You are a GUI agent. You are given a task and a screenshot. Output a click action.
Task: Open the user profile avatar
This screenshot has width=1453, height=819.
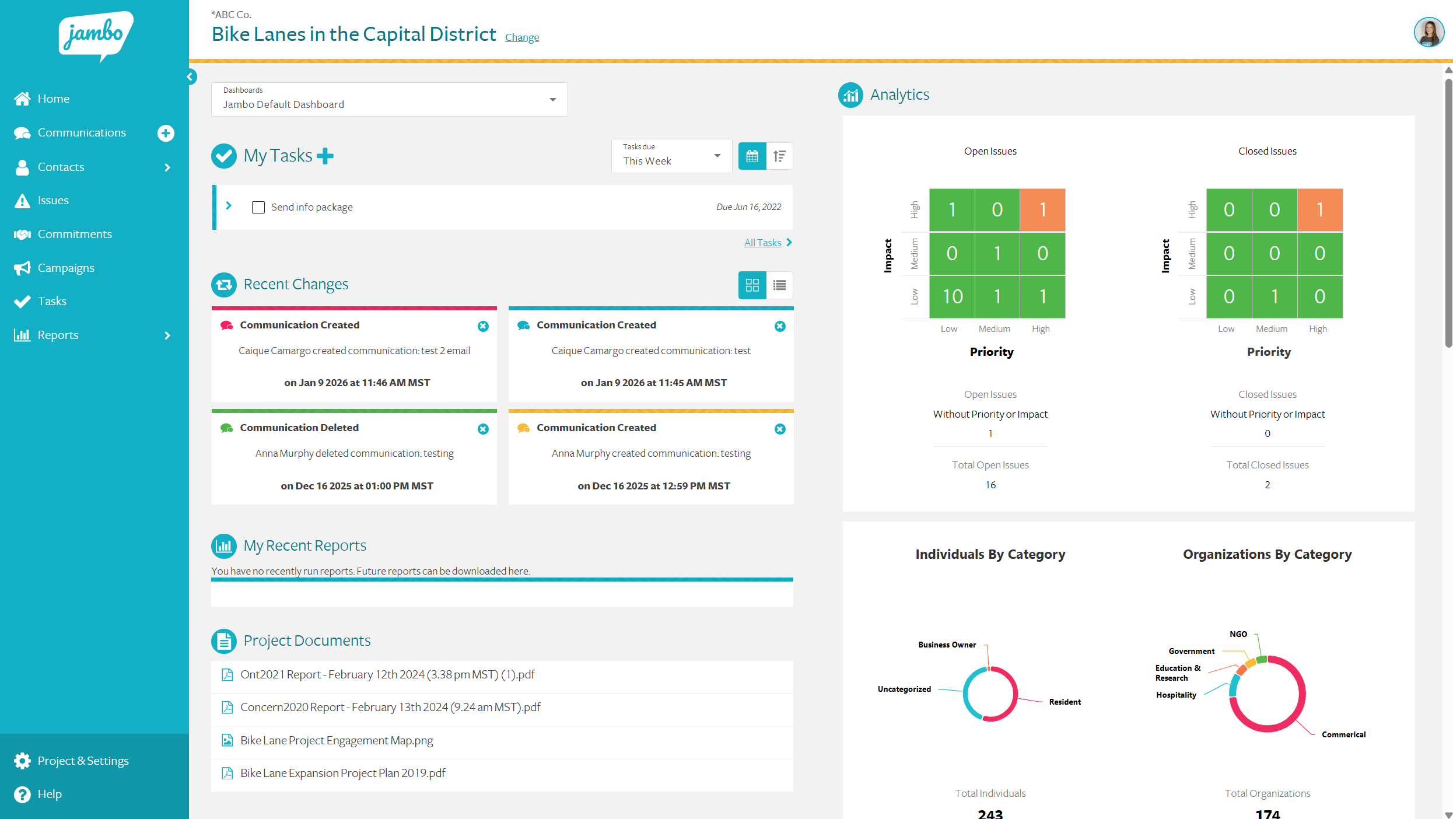1429,32
